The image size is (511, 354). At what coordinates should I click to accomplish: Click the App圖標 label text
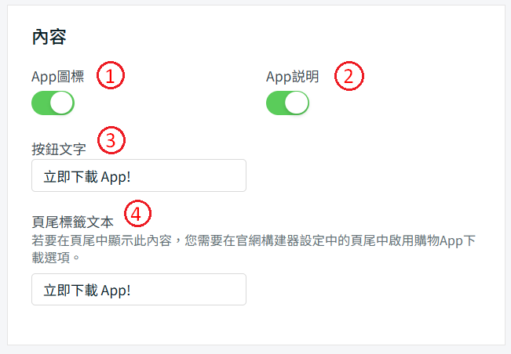pyautogui.click(x=57, y=77)
